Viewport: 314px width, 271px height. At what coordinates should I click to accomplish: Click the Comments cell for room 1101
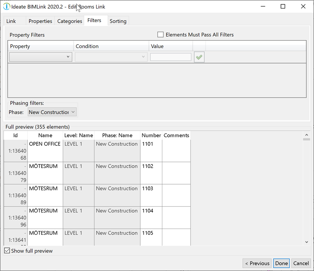click(176, 151)
